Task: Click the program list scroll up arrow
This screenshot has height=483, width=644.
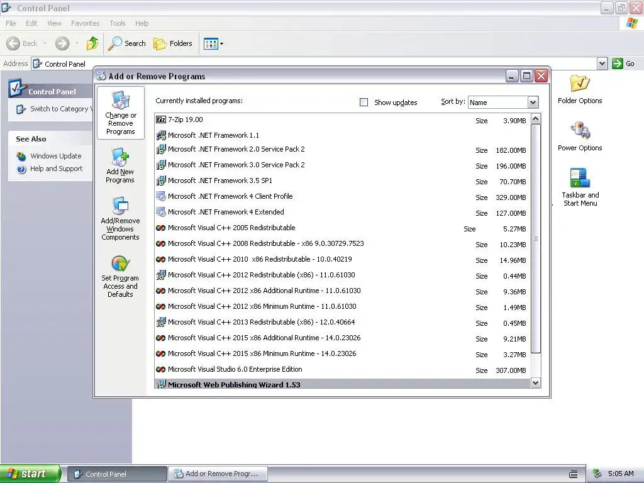Action: click(535, 119)
